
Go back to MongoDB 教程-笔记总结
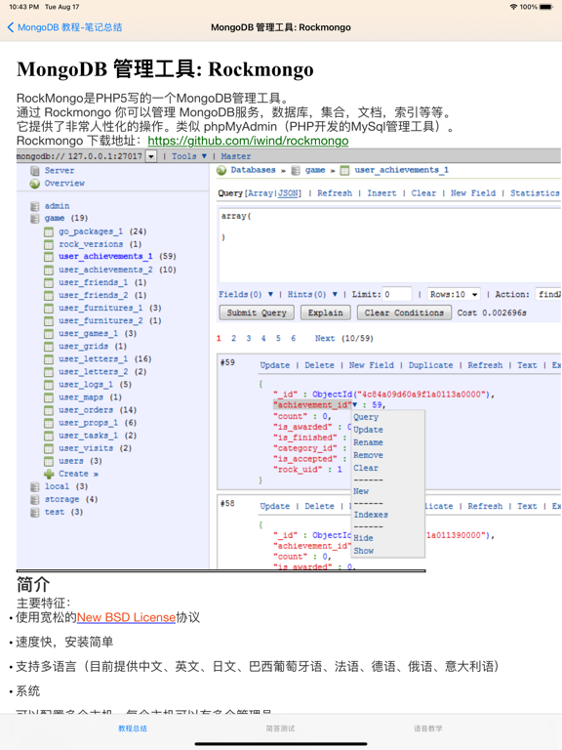(65, 27)
